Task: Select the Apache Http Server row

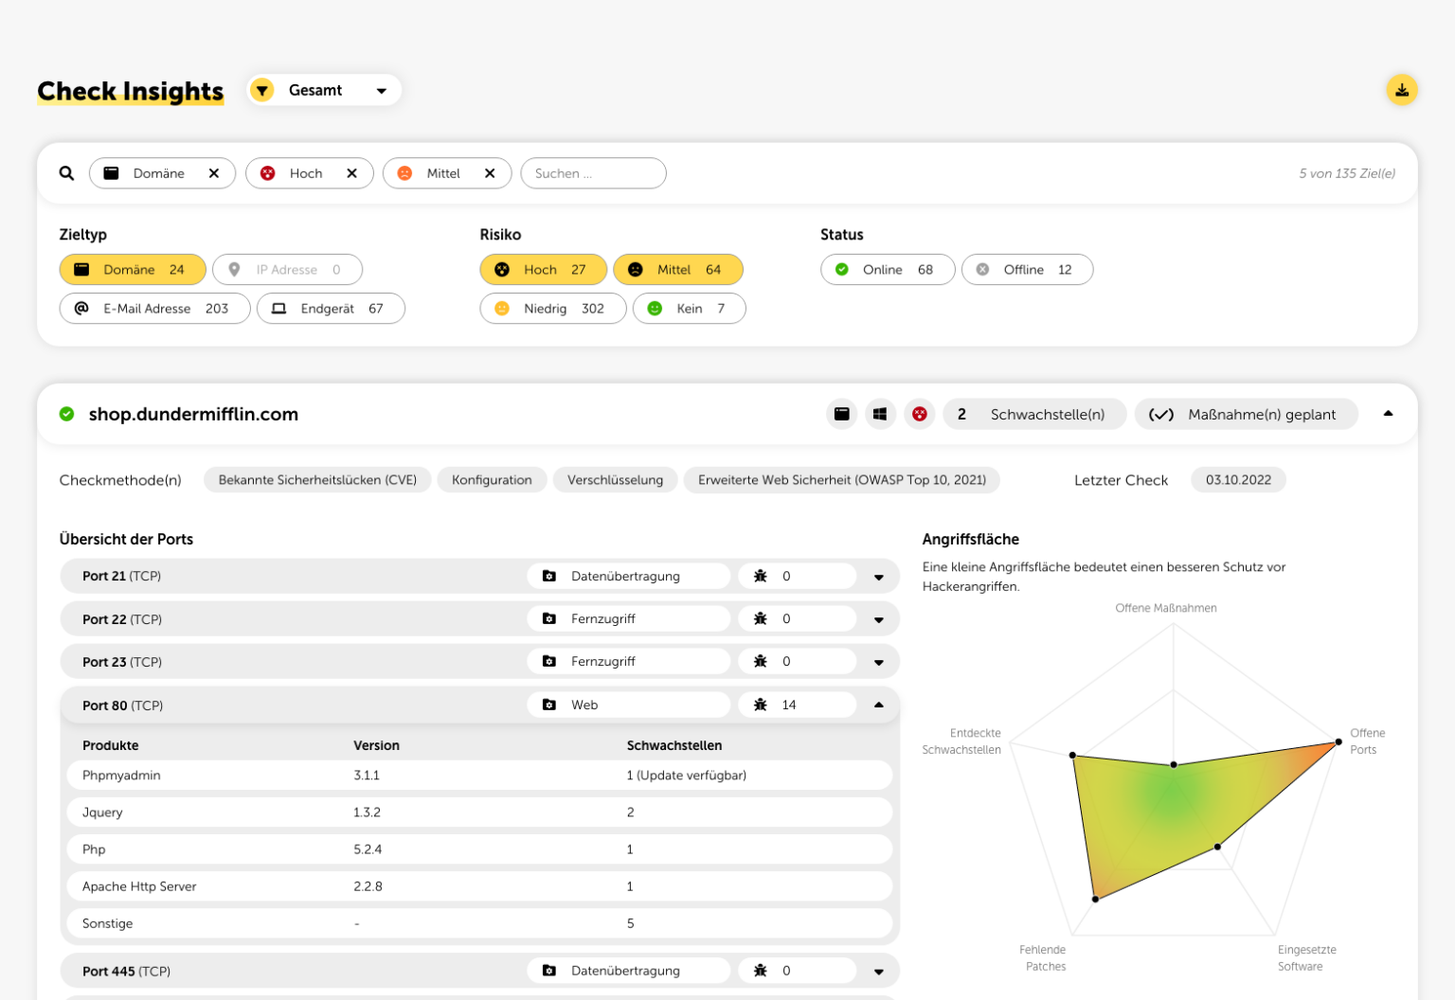Action: click(479, 886)
